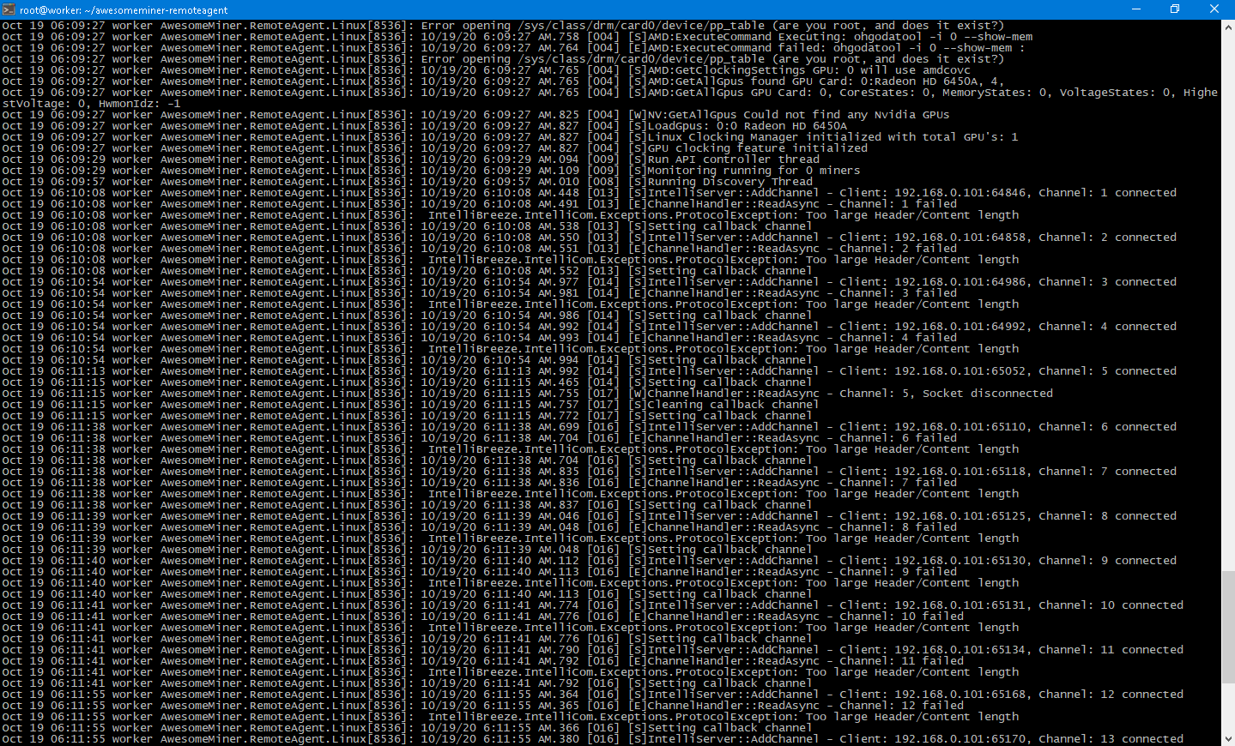Click the 'Channel: 7 failed' text
Screen dimensions: 1235x746
(898, 483)
